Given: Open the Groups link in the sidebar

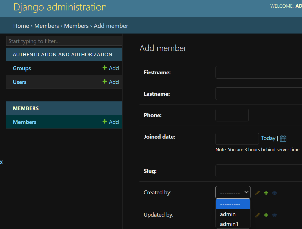Looking at the screenshot, I should (x=22, y=68).
